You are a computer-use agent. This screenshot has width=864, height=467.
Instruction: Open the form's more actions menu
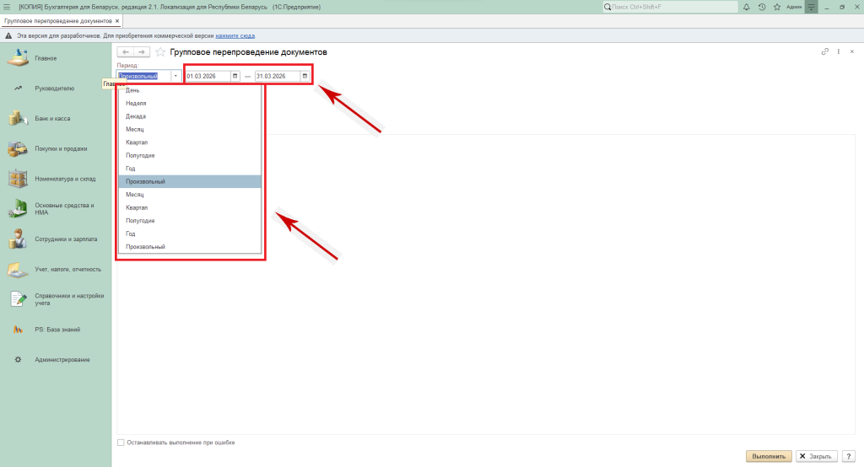coord(839,52)
